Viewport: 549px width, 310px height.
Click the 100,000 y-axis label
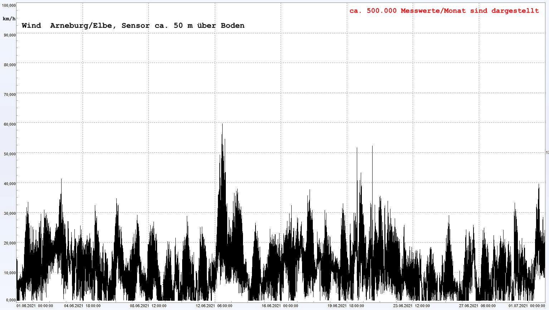(x=8, y=5)
